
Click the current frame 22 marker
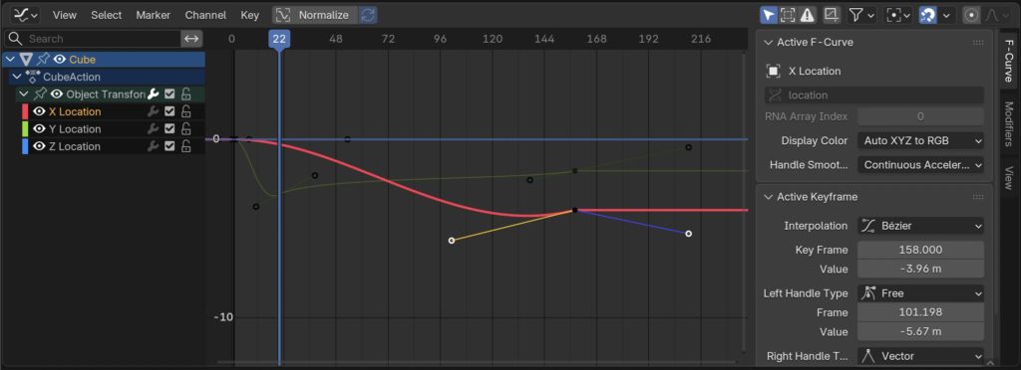point(279,39)
